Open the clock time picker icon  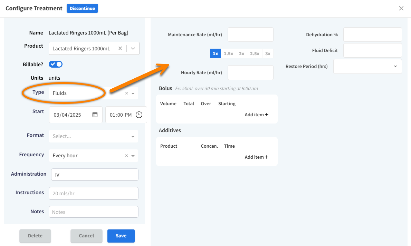coord(139,115)
